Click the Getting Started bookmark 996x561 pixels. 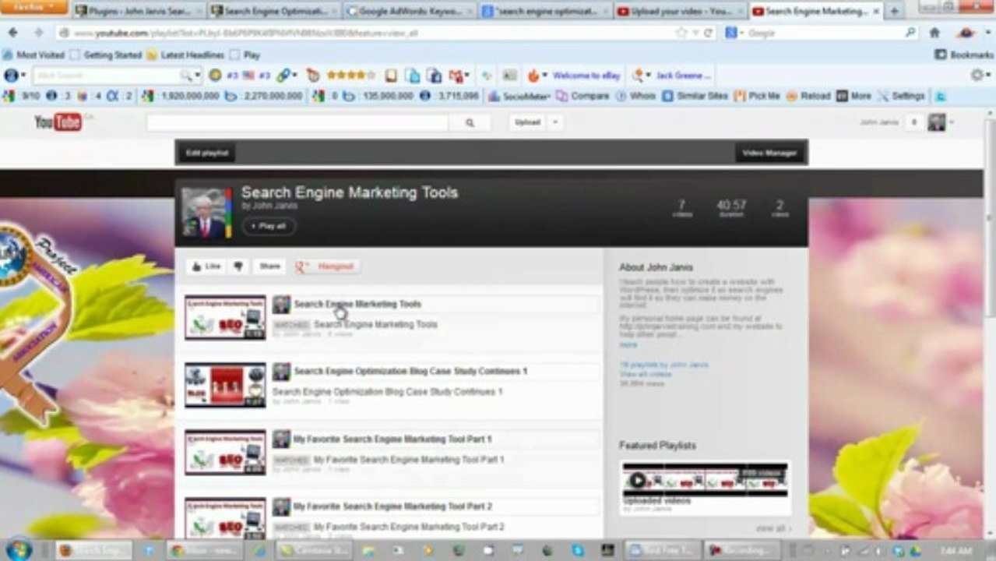point(106,55)
